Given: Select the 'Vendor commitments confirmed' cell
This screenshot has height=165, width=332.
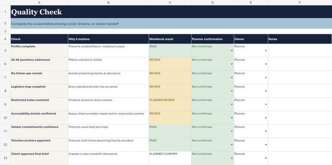Looking at the screenshot, I should (39, 131).
